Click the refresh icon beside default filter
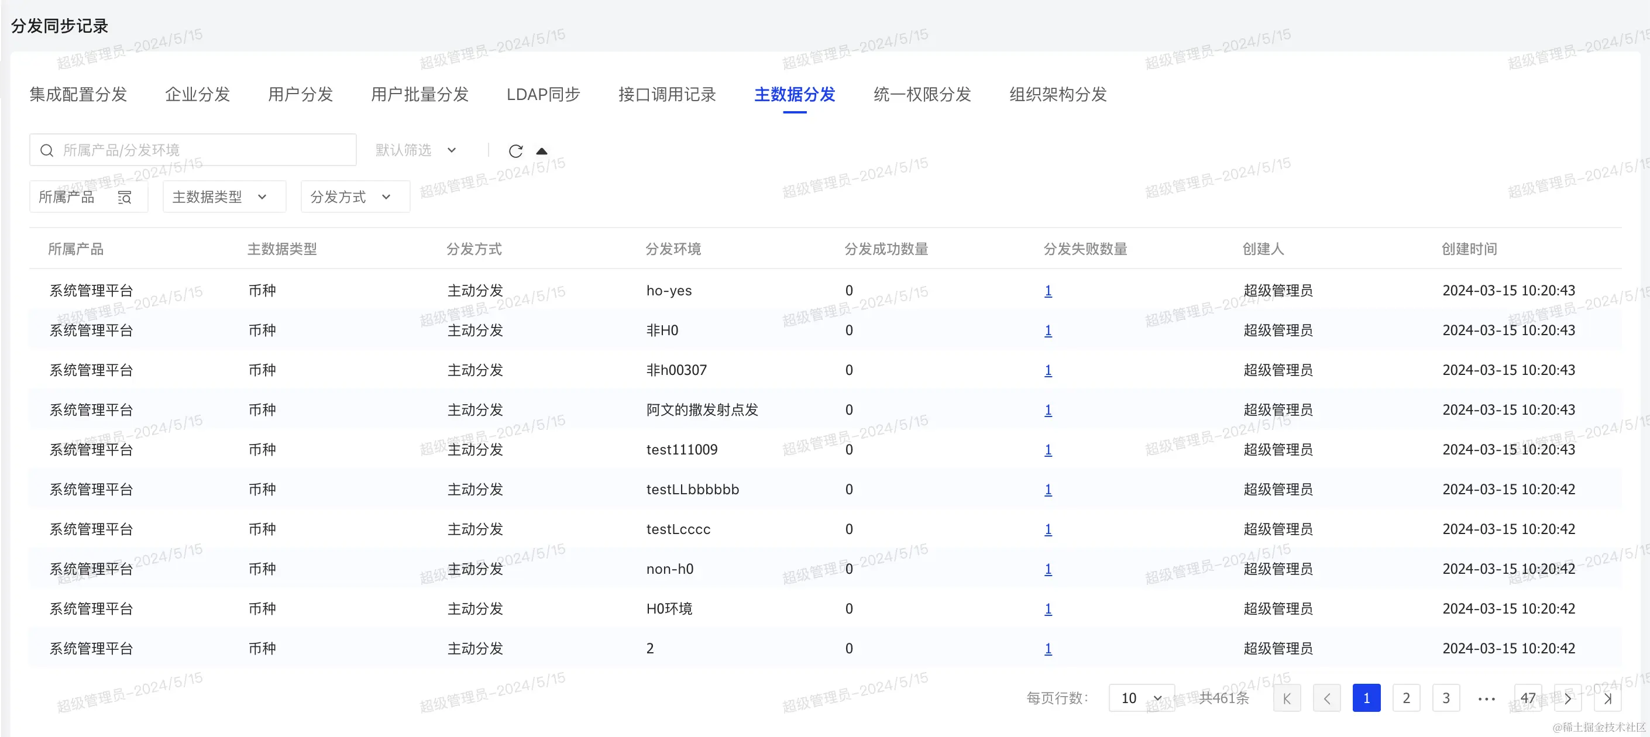Screen dimensions: 1650x737 [515, 151]
